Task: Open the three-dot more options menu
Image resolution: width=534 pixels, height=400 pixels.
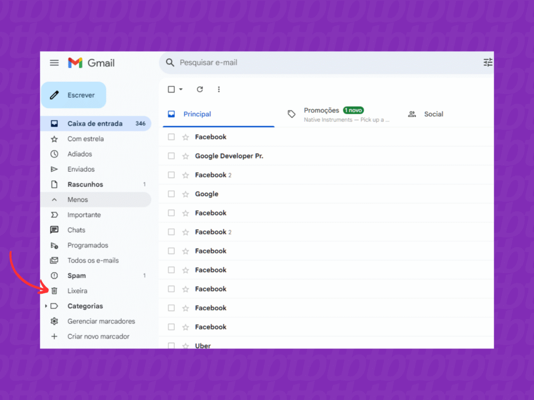Action: [x=219, y=89]
